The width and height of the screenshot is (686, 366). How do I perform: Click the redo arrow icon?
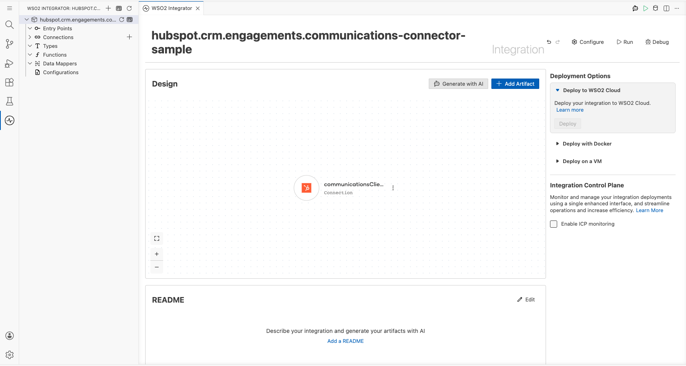pos(558,42)
